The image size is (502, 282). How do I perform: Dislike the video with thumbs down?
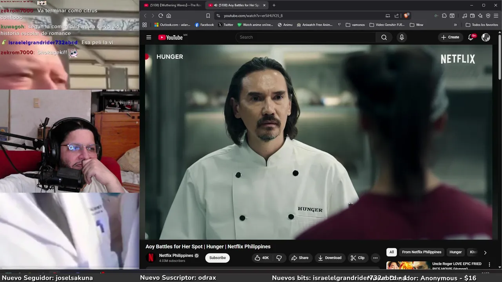[279, 258]
